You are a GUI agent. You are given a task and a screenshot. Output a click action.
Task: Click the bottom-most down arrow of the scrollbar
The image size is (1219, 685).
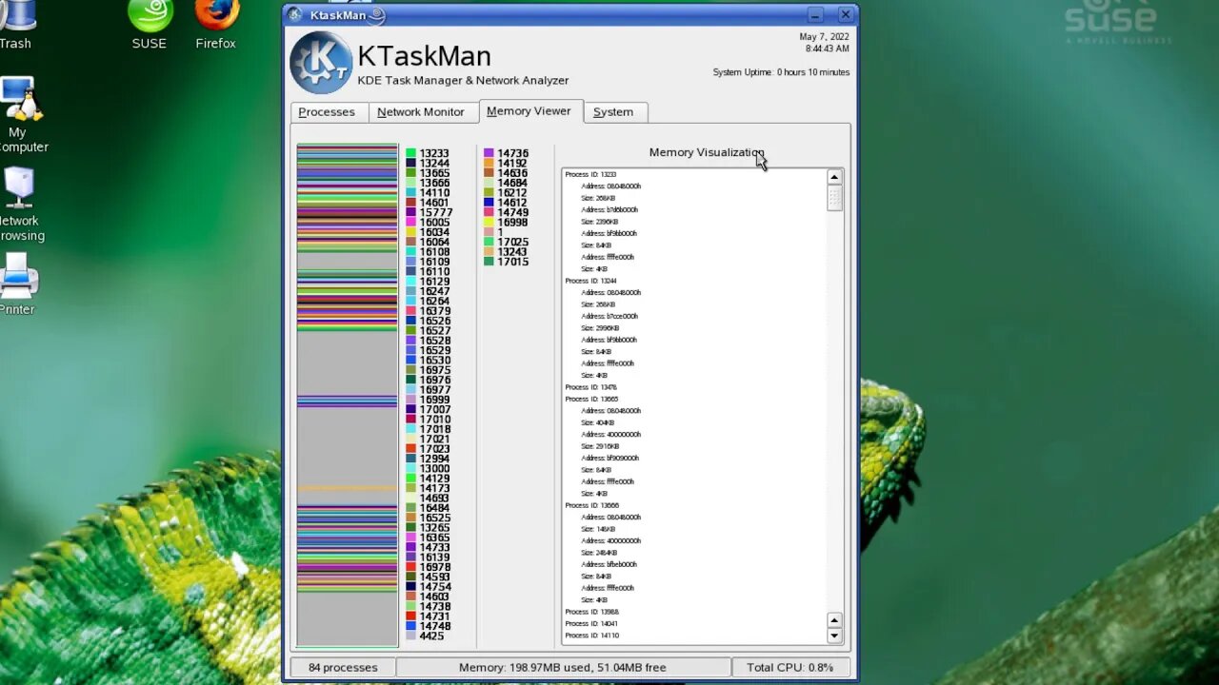834,636
